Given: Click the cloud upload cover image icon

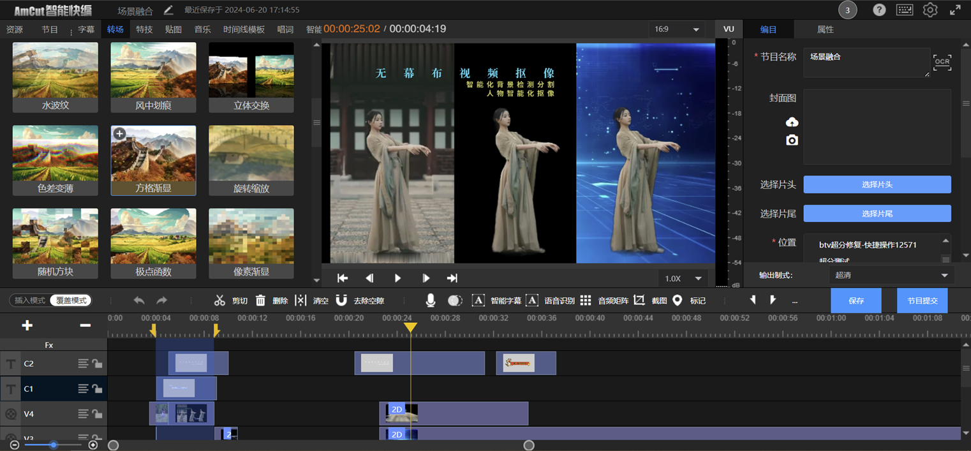Looking at the screenshot, I should [x=792, y=122].
